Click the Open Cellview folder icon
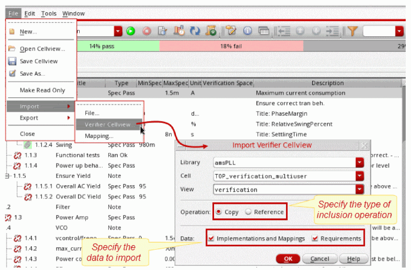 coord(12,49)
